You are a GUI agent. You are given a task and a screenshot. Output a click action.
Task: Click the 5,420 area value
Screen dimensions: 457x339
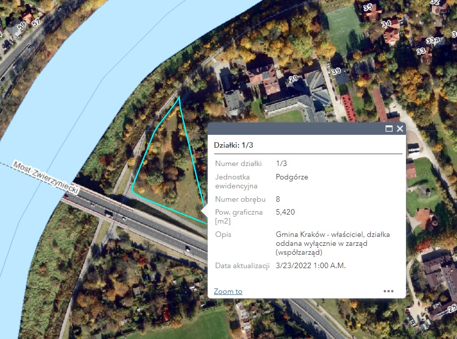[x=286, y=212]
